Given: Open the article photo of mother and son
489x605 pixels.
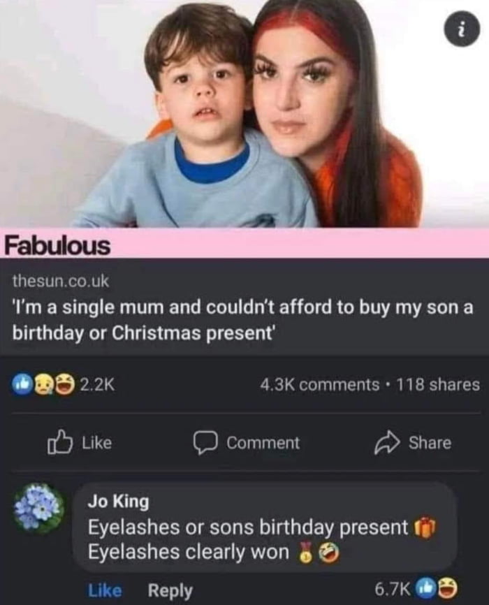Looking at the screenshot, I should pos(245,119).
